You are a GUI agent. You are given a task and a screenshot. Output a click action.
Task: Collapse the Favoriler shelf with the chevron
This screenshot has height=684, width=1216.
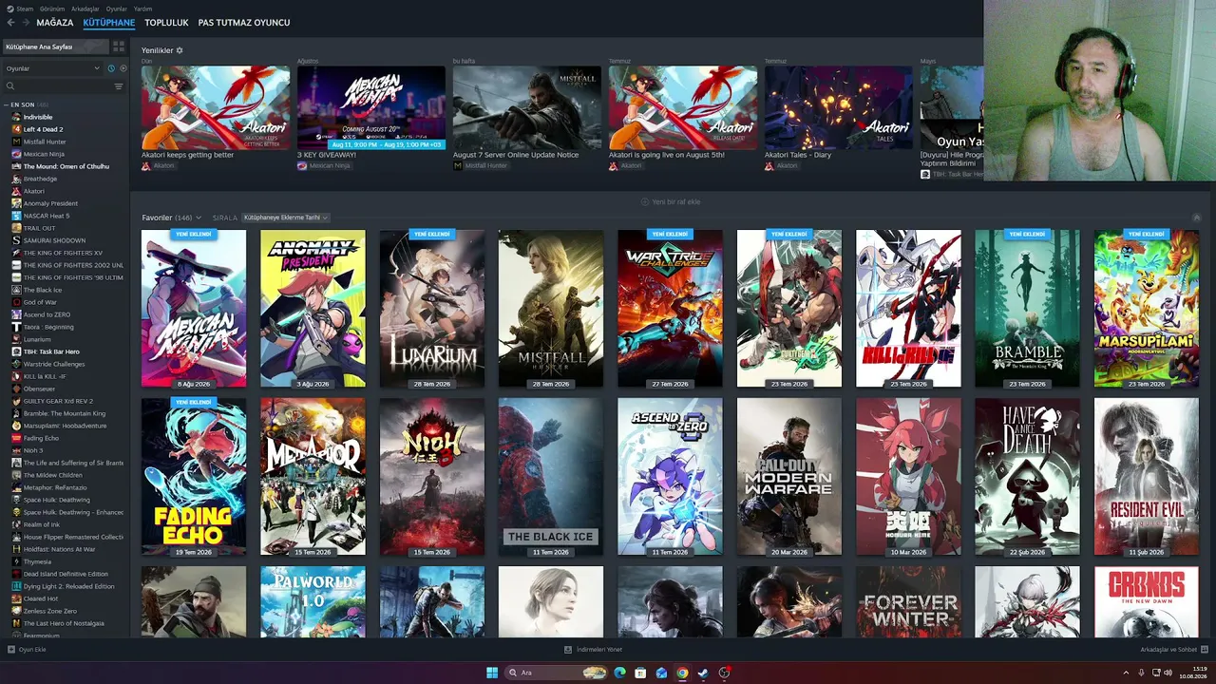click(1197, 218)
